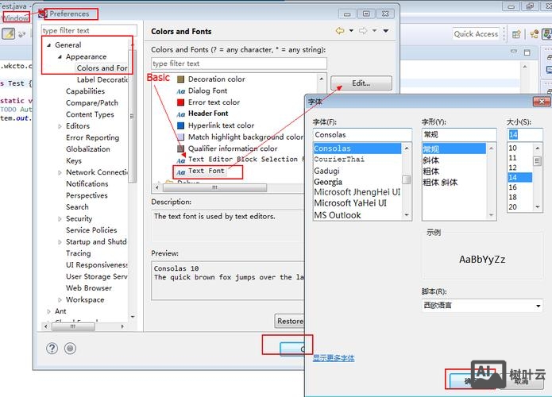Click the Help question mark icon

(x=52, y=349)
